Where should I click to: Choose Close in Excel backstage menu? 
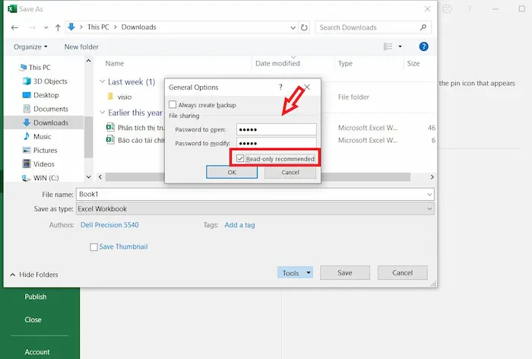tap(33, 320)
